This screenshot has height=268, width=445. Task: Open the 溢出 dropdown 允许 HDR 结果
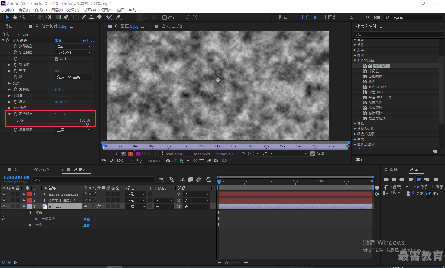(x=74, y=77)
